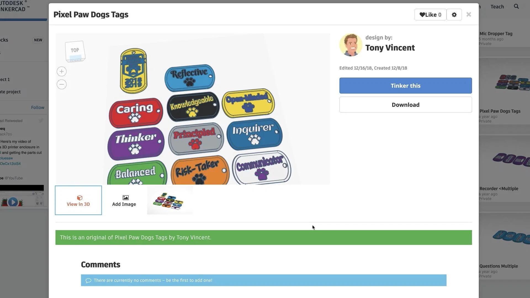Select the View in 3D tab

78,200
